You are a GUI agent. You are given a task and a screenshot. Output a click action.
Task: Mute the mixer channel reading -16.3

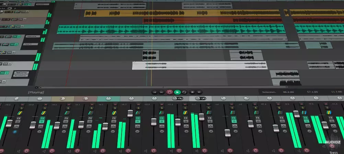pyautogui.click(x=138, y=105)
